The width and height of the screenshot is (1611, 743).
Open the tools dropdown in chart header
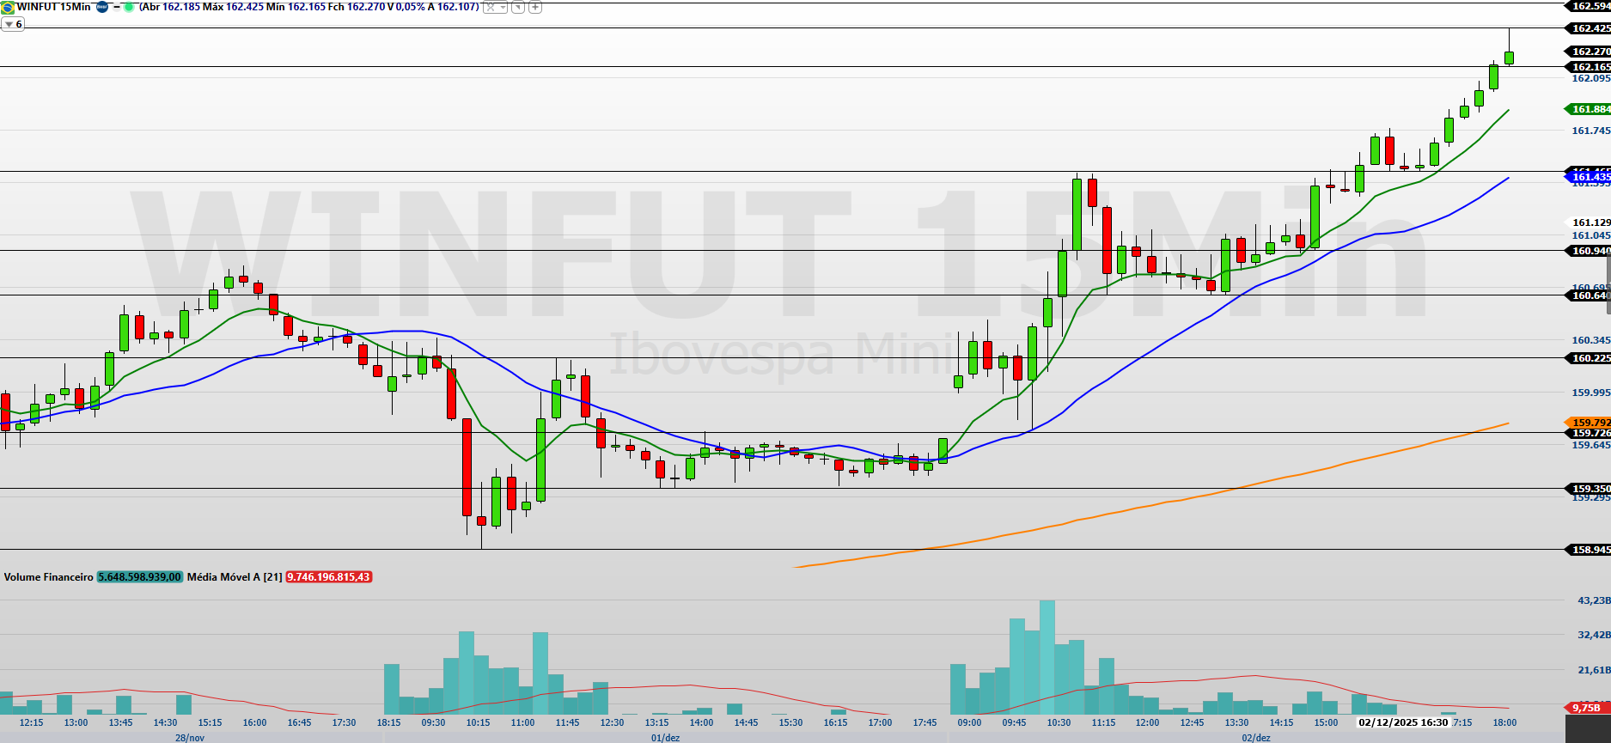click(495, 7)
